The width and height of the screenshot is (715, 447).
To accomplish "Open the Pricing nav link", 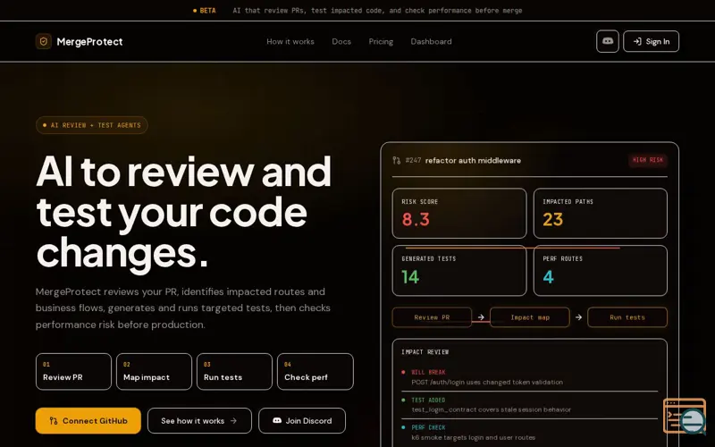I will click(381, 41).
